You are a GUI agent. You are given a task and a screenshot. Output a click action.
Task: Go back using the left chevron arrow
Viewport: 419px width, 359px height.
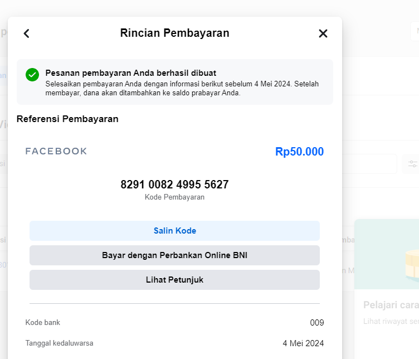point(26,33)
